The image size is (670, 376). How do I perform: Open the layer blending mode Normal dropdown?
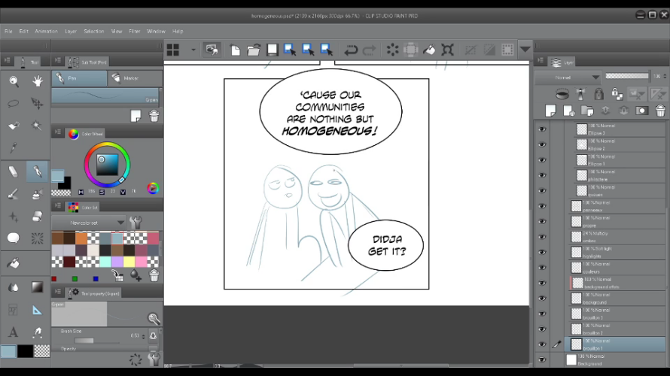568,77
